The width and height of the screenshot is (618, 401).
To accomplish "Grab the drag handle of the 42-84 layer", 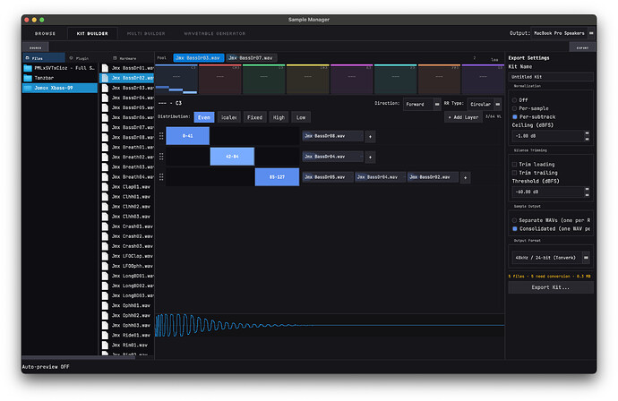I will 161,157.
